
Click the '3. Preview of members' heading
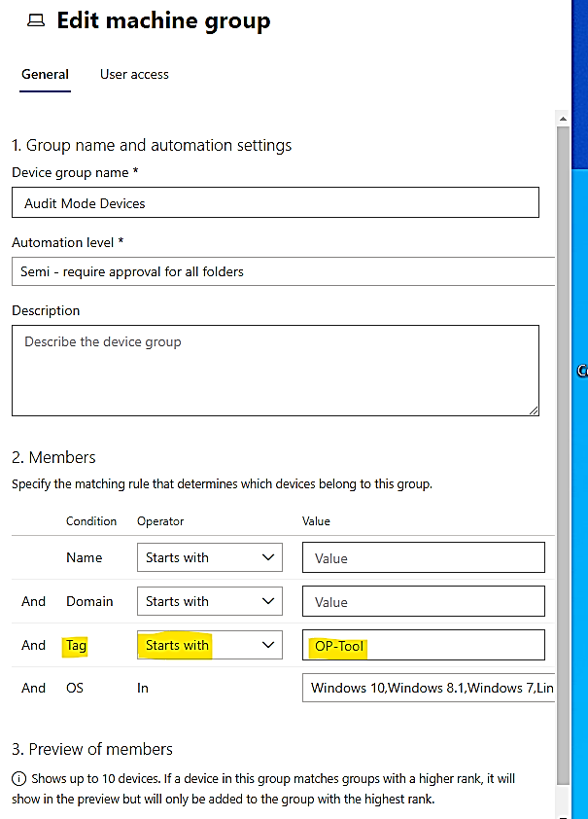coord(91,749)
